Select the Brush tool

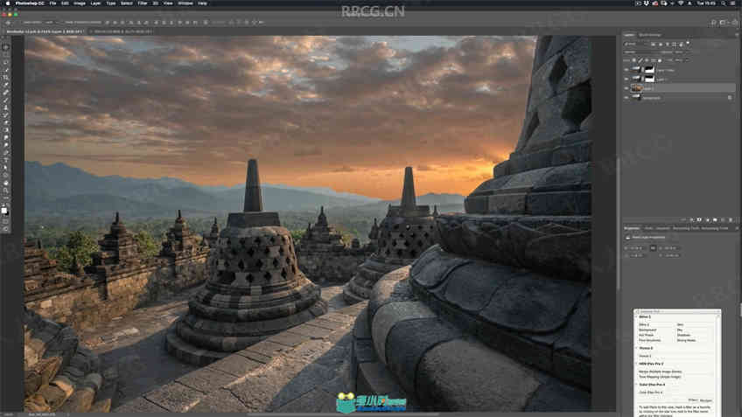5,101
